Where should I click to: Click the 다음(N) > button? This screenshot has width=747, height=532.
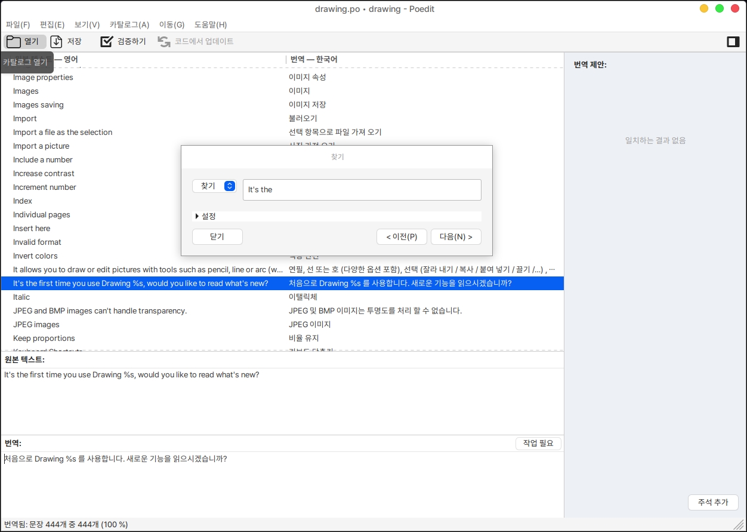pyautogui.click(x=456, y=237)
